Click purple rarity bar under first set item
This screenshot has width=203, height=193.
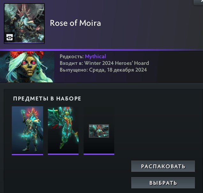point(27,155)
